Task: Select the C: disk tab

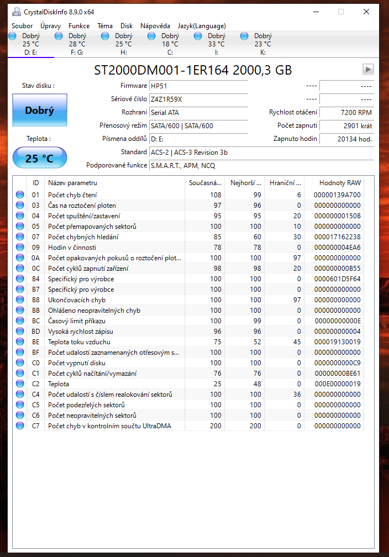Action: [170, 44]
